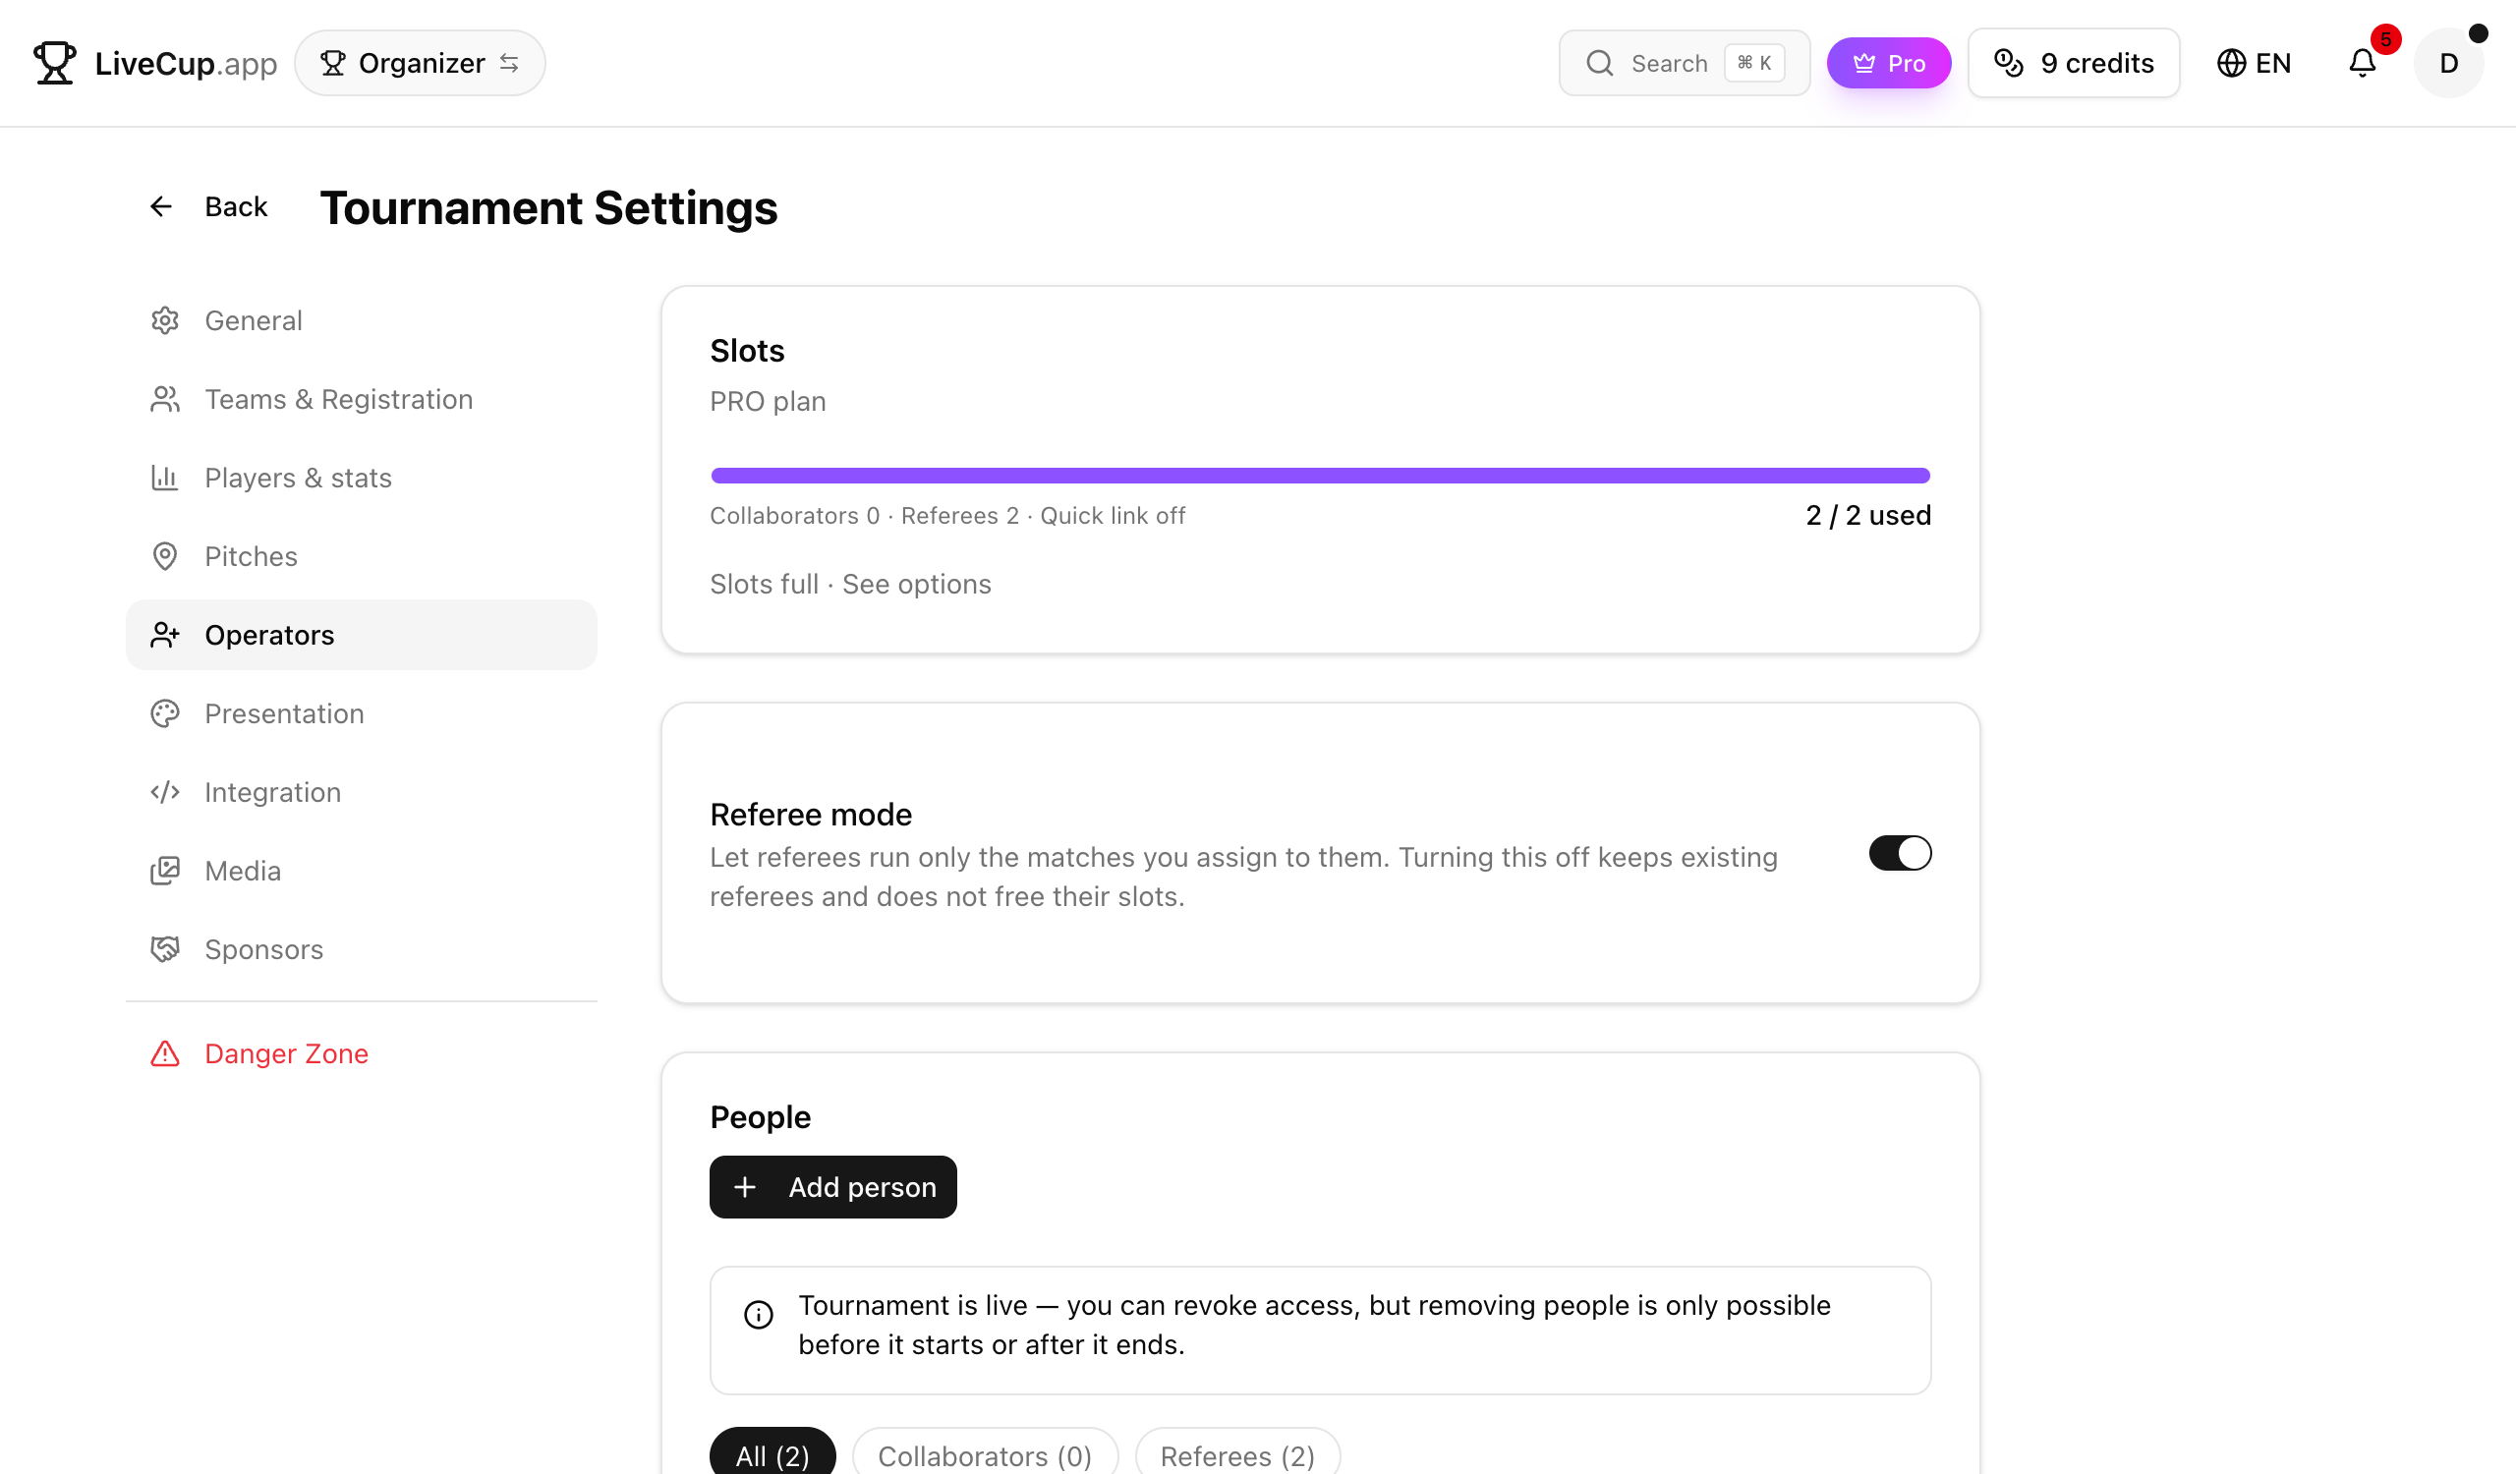Click the PRO plan label under Slots
Screen dimensions: 2516x1474
click(x=768, y=401)
